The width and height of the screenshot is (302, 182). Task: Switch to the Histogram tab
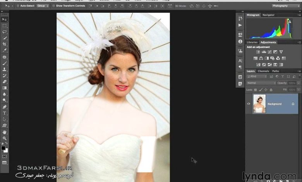pos(253,15)
